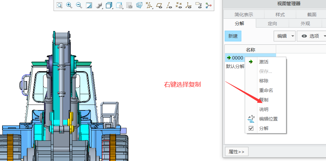The image size is (326, 161).
Task: Switch to the 样式 tab
Action: [280, 14]
